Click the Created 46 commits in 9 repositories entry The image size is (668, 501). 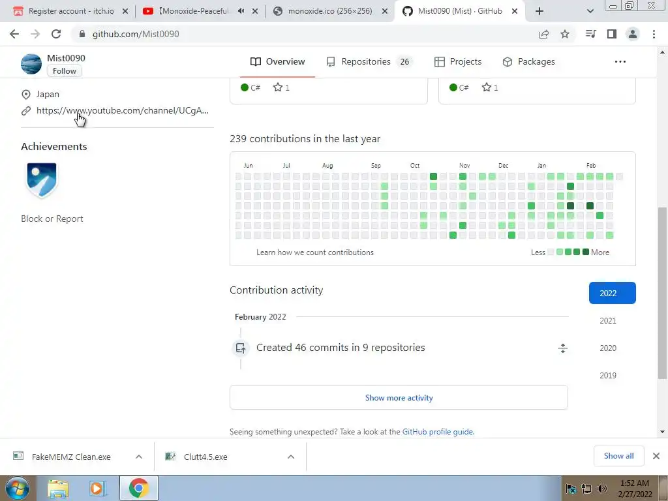click(341, 348)
